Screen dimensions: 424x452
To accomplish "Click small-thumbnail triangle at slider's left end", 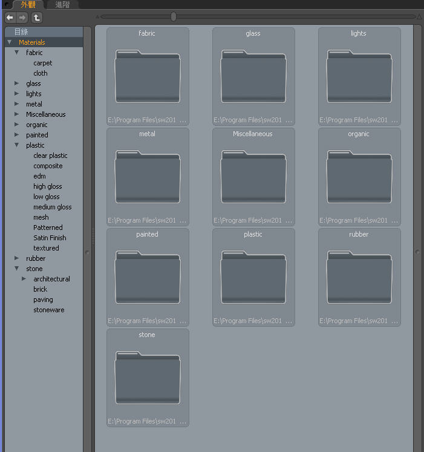I will click(x=97, y=17).
